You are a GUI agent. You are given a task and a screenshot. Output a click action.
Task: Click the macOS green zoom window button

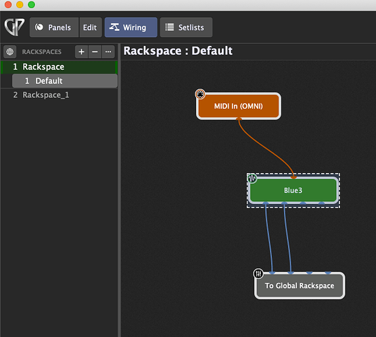point(31,5)
